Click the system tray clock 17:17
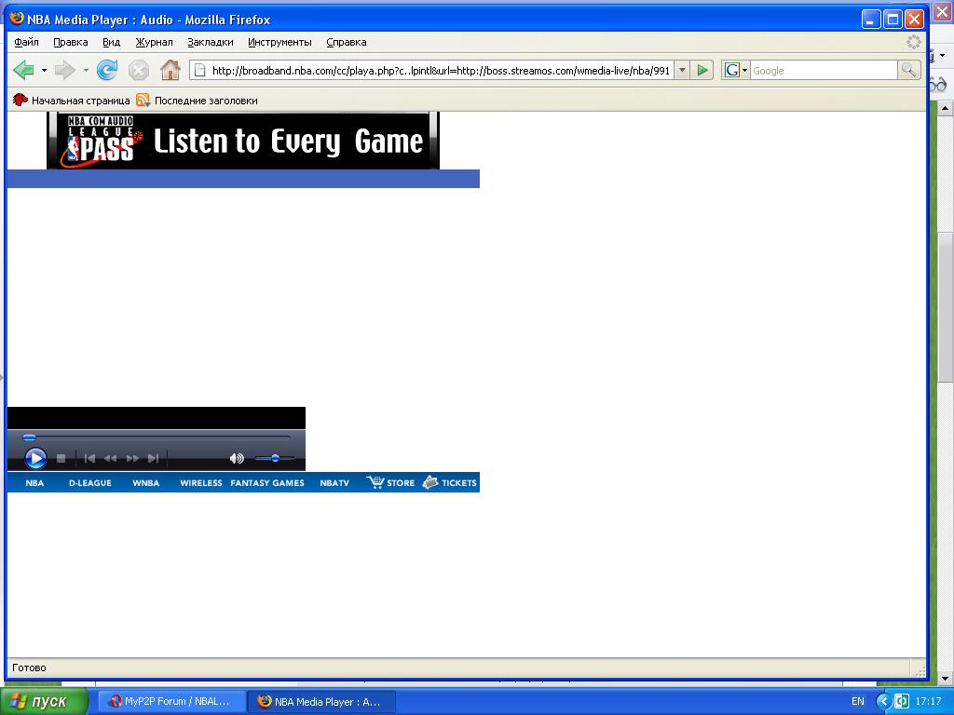The image size is (954, 715). pos(929,701)
